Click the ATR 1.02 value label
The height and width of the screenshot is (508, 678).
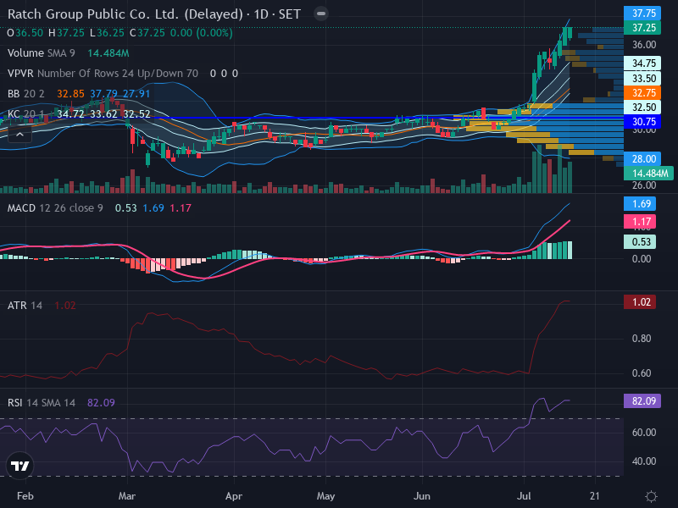pos(640,302)
